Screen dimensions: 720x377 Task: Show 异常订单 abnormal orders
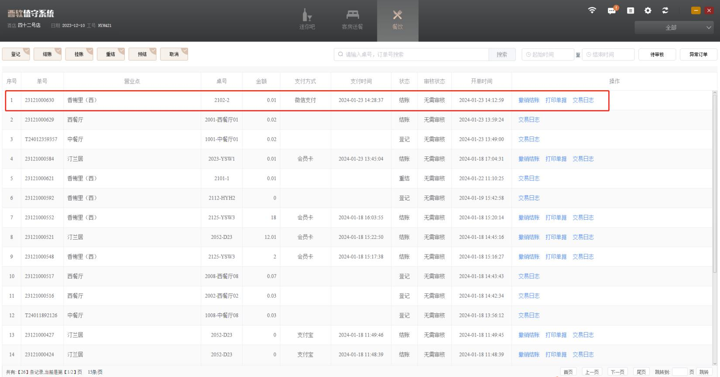698,54
